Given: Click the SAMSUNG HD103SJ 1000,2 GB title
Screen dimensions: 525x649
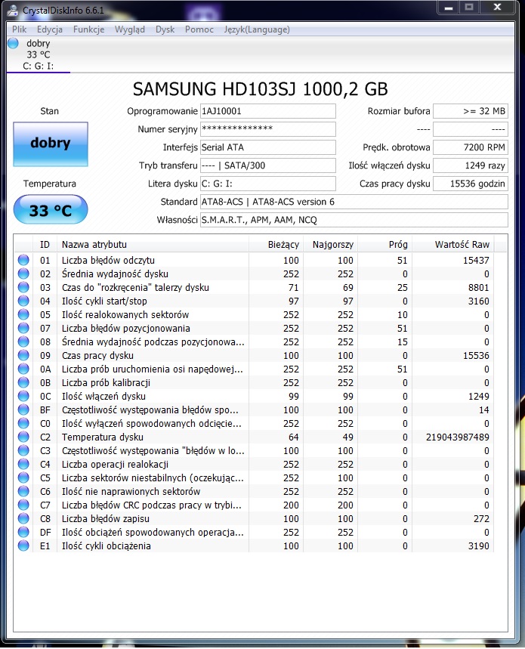Looking at the screenshot, I should 260,89.
